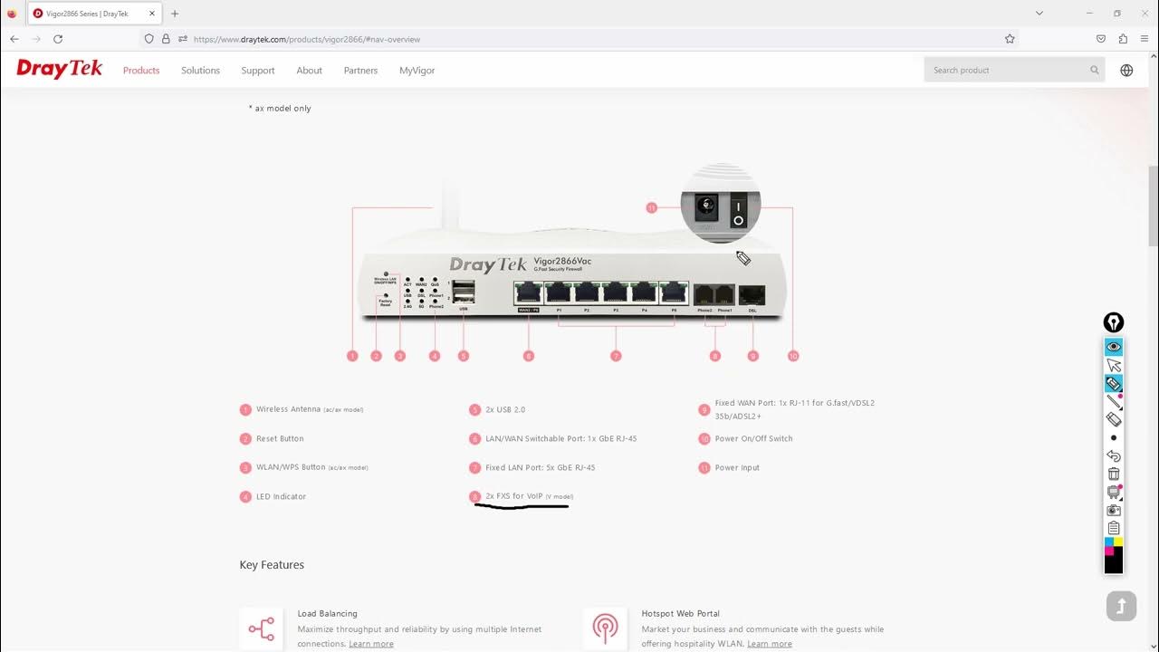Select the Vigor2866 Series DrayTek tab
Screen dimensions: 1159x652
(95, 14)
